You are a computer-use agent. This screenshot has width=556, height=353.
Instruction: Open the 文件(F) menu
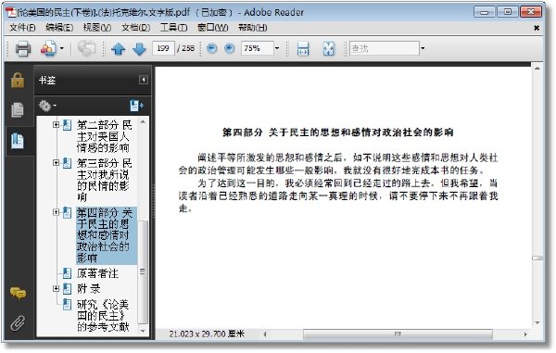coord(22,28)
